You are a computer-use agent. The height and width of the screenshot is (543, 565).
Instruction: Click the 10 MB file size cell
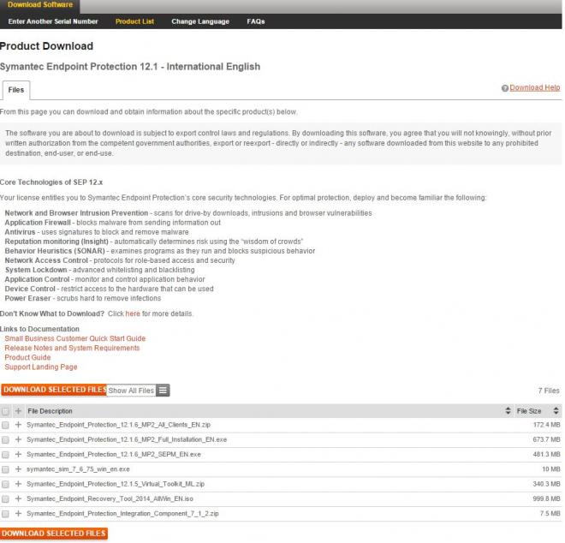pyautogui.click(x=551, y=469)
